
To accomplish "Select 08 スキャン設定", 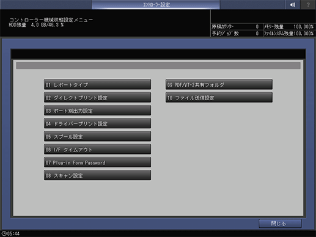I will click(x=97, y=175).
